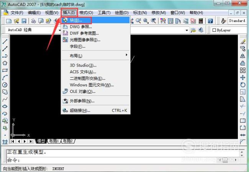Click in the 命令: command line input
The width and height of the screenshot is (249, 172).
coord(123,160)
